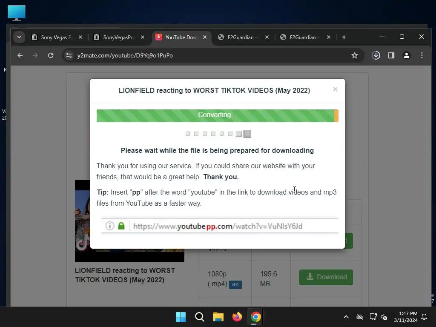
Task: Toggle the Chrome side panel
Action: coord(391,55)
